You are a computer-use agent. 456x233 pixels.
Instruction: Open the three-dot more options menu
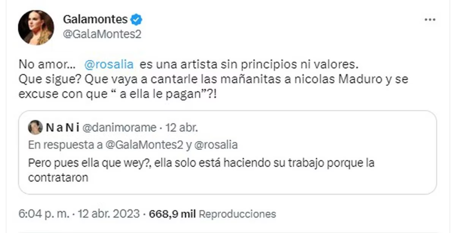coord(430,20)
